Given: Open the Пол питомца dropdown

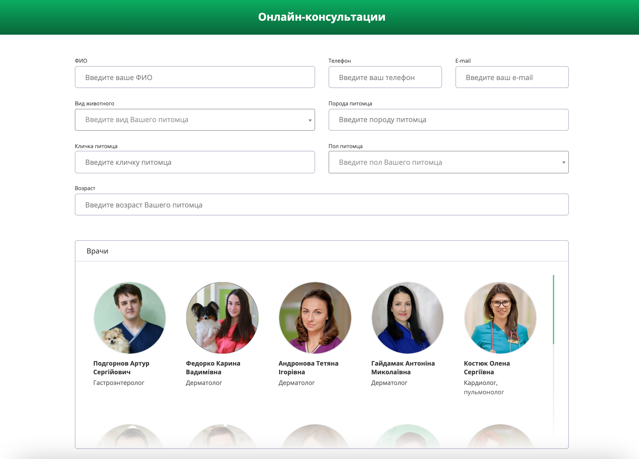Looking at the screenshot, I should click(x=449, y=162).
